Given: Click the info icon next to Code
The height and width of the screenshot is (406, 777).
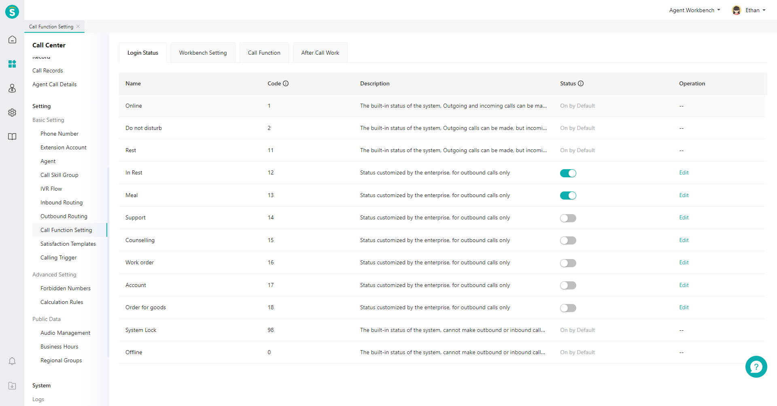Looking at the screenshot, I should [286, 83].
